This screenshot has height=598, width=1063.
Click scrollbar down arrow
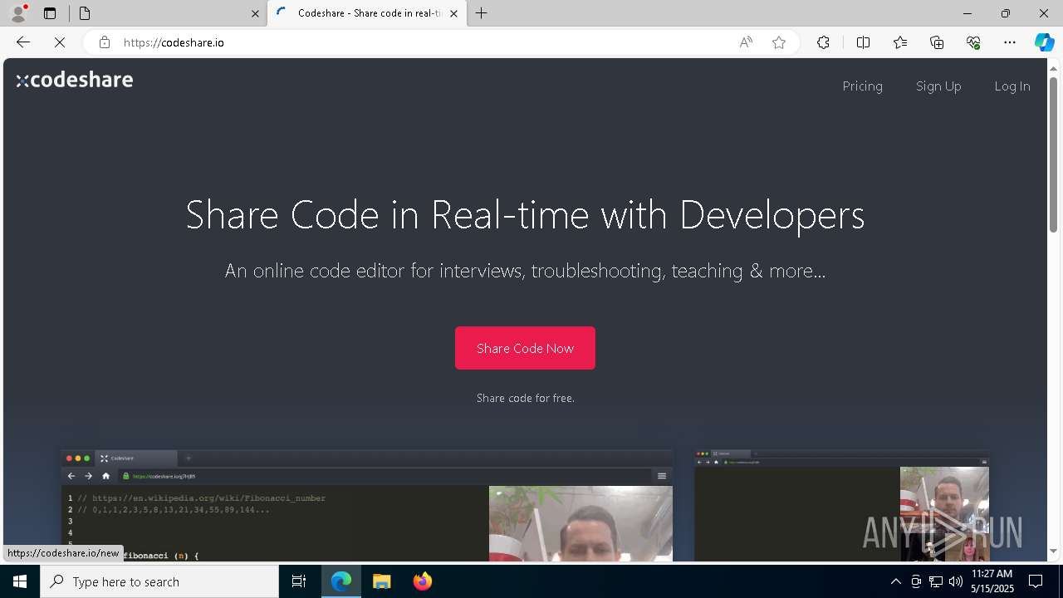[x=1053, y=551]
